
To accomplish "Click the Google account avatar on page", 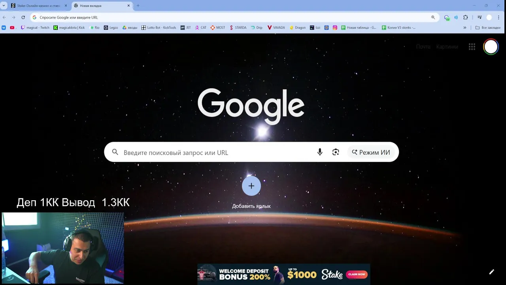I will pyautogui.click(x=491, y=47).
